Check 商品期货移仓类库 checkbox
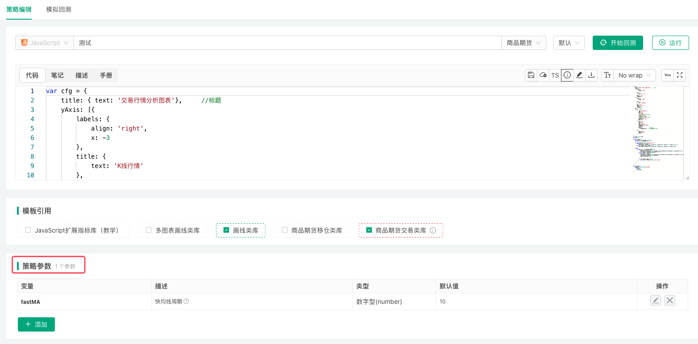Image resolution: width=698 pixels, height=344 pixels. [285, 230]
